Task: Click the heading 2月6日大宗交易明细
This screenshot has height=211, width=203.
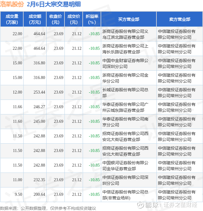Action: (x=54, y=4)
